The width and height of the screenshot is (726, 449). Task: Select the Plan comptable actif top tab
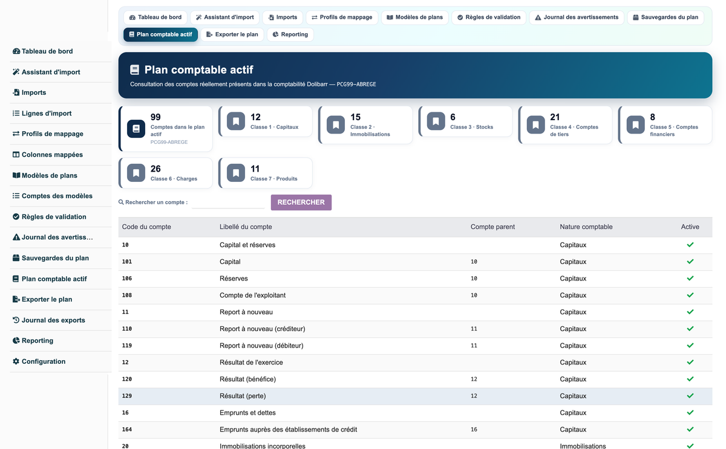point(160,34)
